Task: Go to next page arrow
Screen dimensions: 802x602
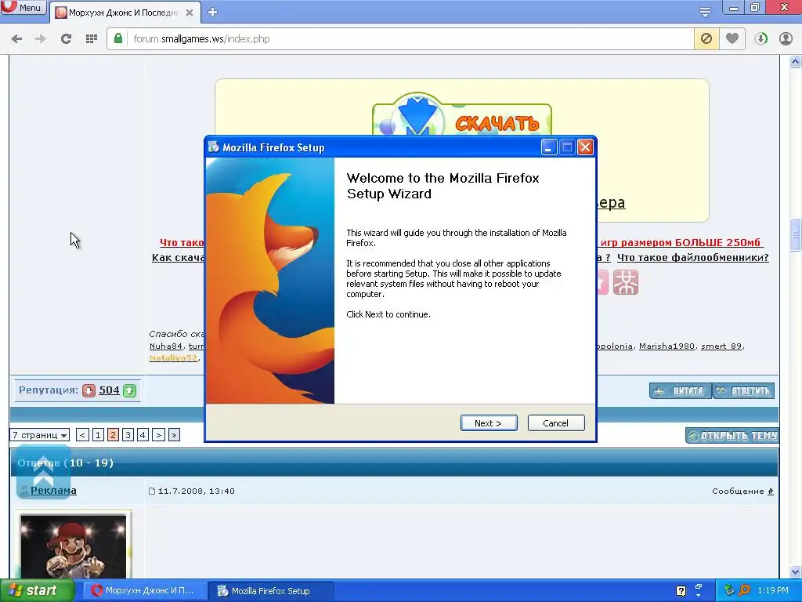Action: (x=158, y=435)
